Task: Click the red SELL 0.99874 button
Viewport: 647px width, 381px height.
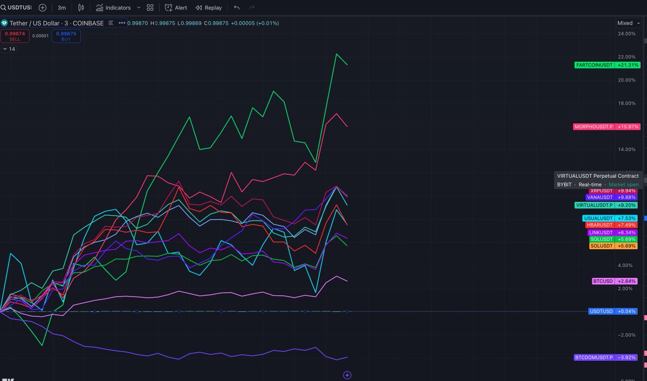Action: tap(15, 36)
